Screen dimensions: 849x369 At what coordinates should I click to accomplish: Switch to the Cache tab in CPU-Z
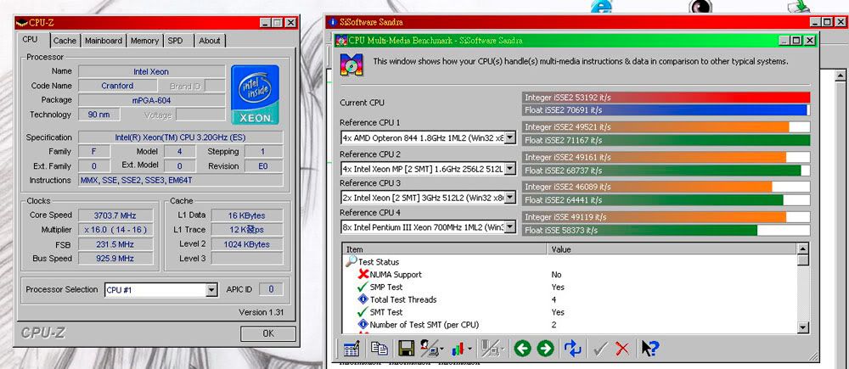65,41
